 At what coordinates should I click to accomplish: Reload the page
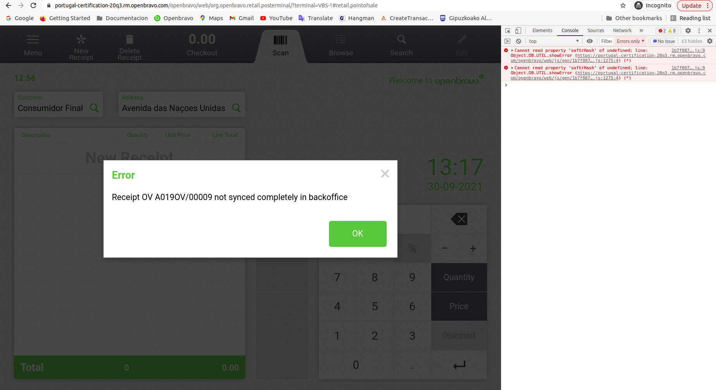[x=33, y=5]
